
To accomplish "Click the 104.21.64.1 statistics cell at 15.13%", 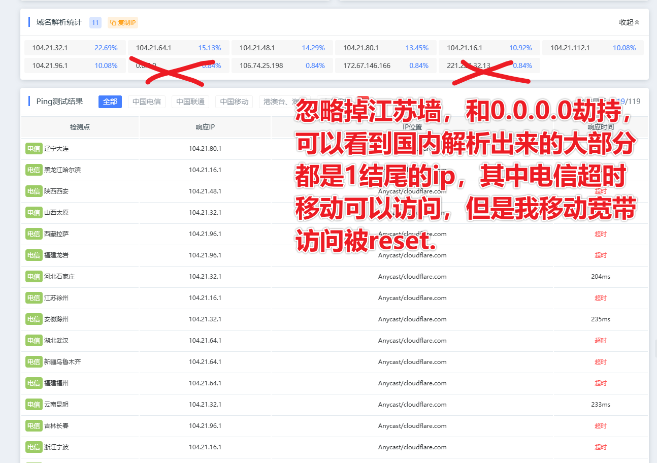I will pyautogui.click(x=179, y=48).
